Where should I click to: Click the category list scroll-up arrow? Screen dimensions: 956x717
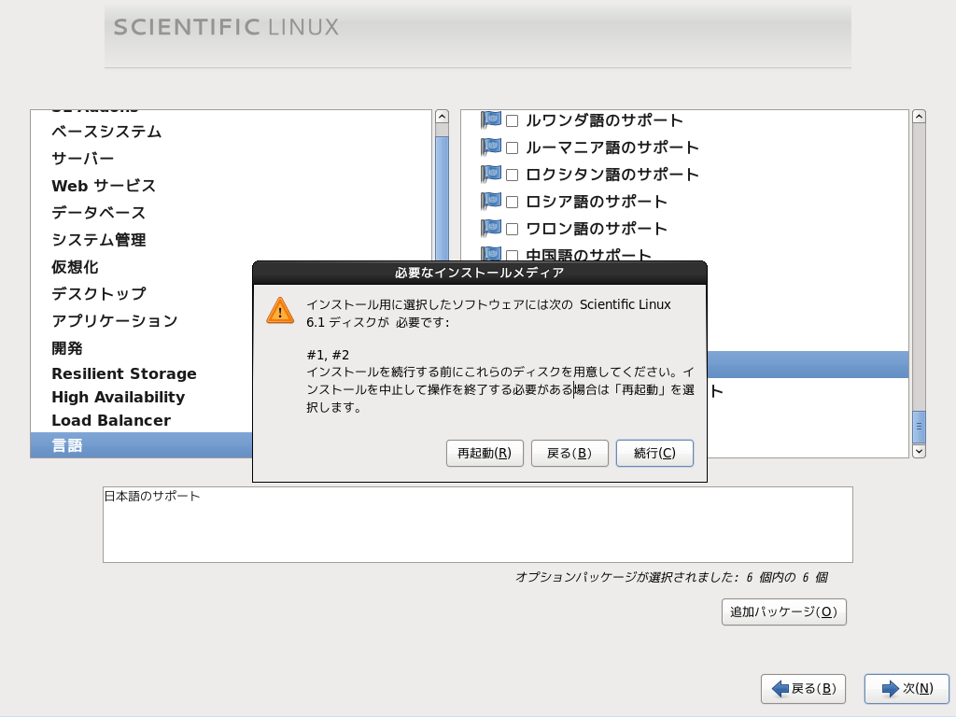(442, 117)
